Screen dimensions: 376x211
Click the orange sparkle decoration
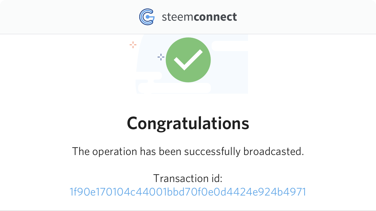click(x=133, y=44)
